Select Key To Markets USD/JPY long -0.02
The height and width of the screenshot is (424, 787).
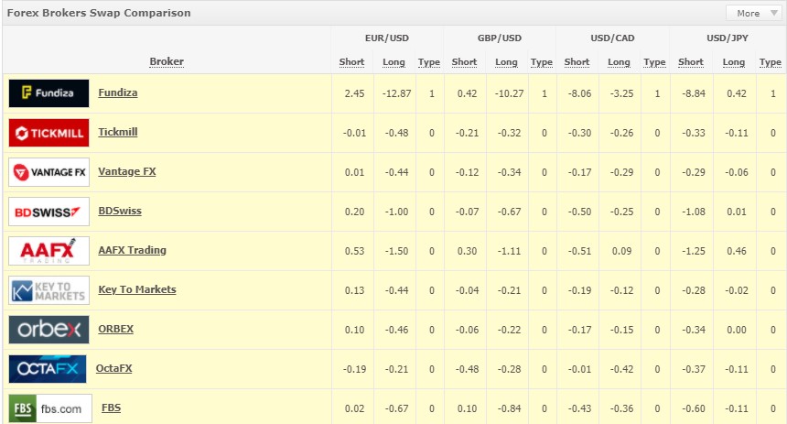coord(737,290)
